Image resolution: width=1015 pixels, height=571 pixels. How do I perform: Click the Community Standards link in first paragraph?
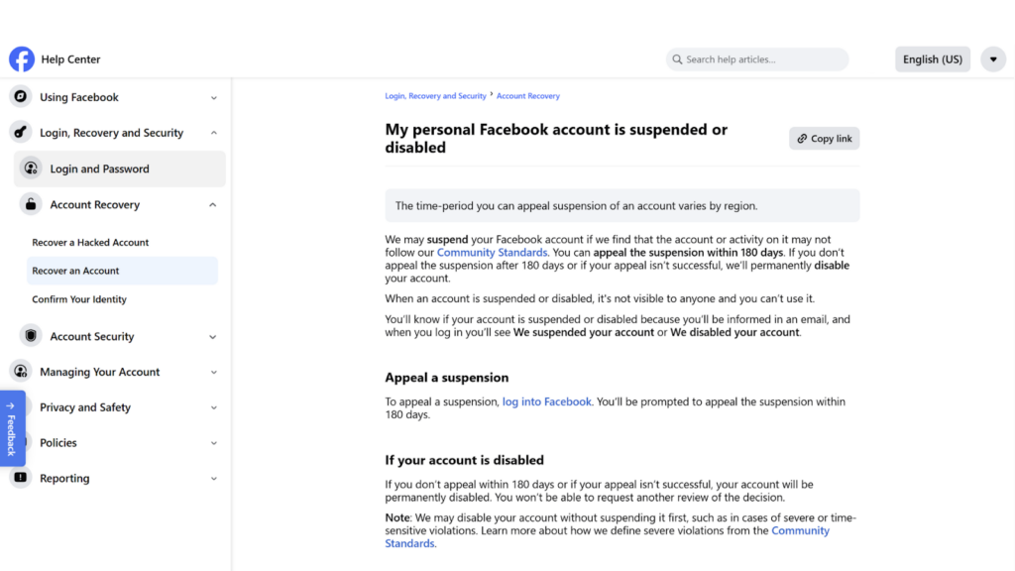click(x=493, y=253)
